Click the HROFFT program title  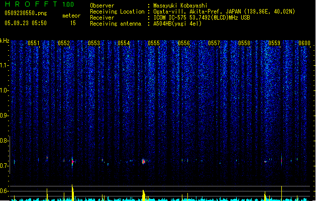(31, 4)
